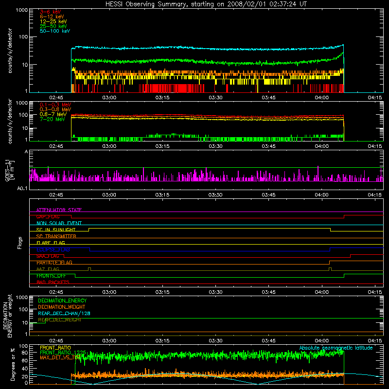Select the '3-6 keV' legend label

coord(51,12)
